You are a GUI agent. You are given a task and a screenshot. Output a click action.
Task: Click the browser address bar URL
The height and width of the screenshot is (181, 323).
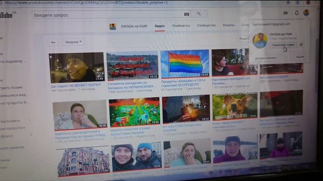point(86,3)
